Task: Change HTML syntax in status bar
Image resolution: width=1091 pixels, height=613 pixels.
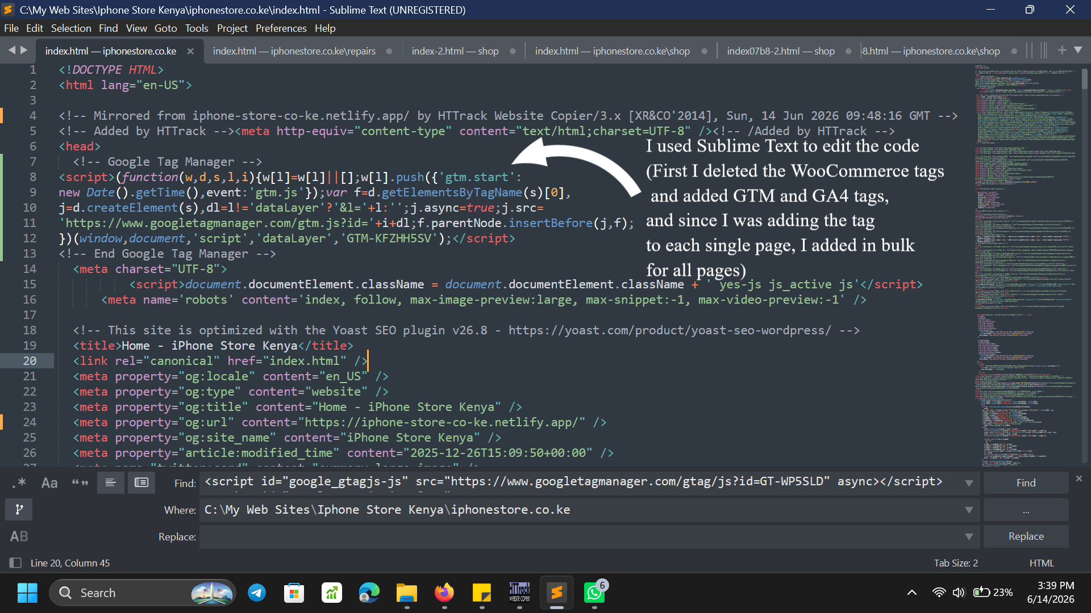Action: tap(1042, 563)
